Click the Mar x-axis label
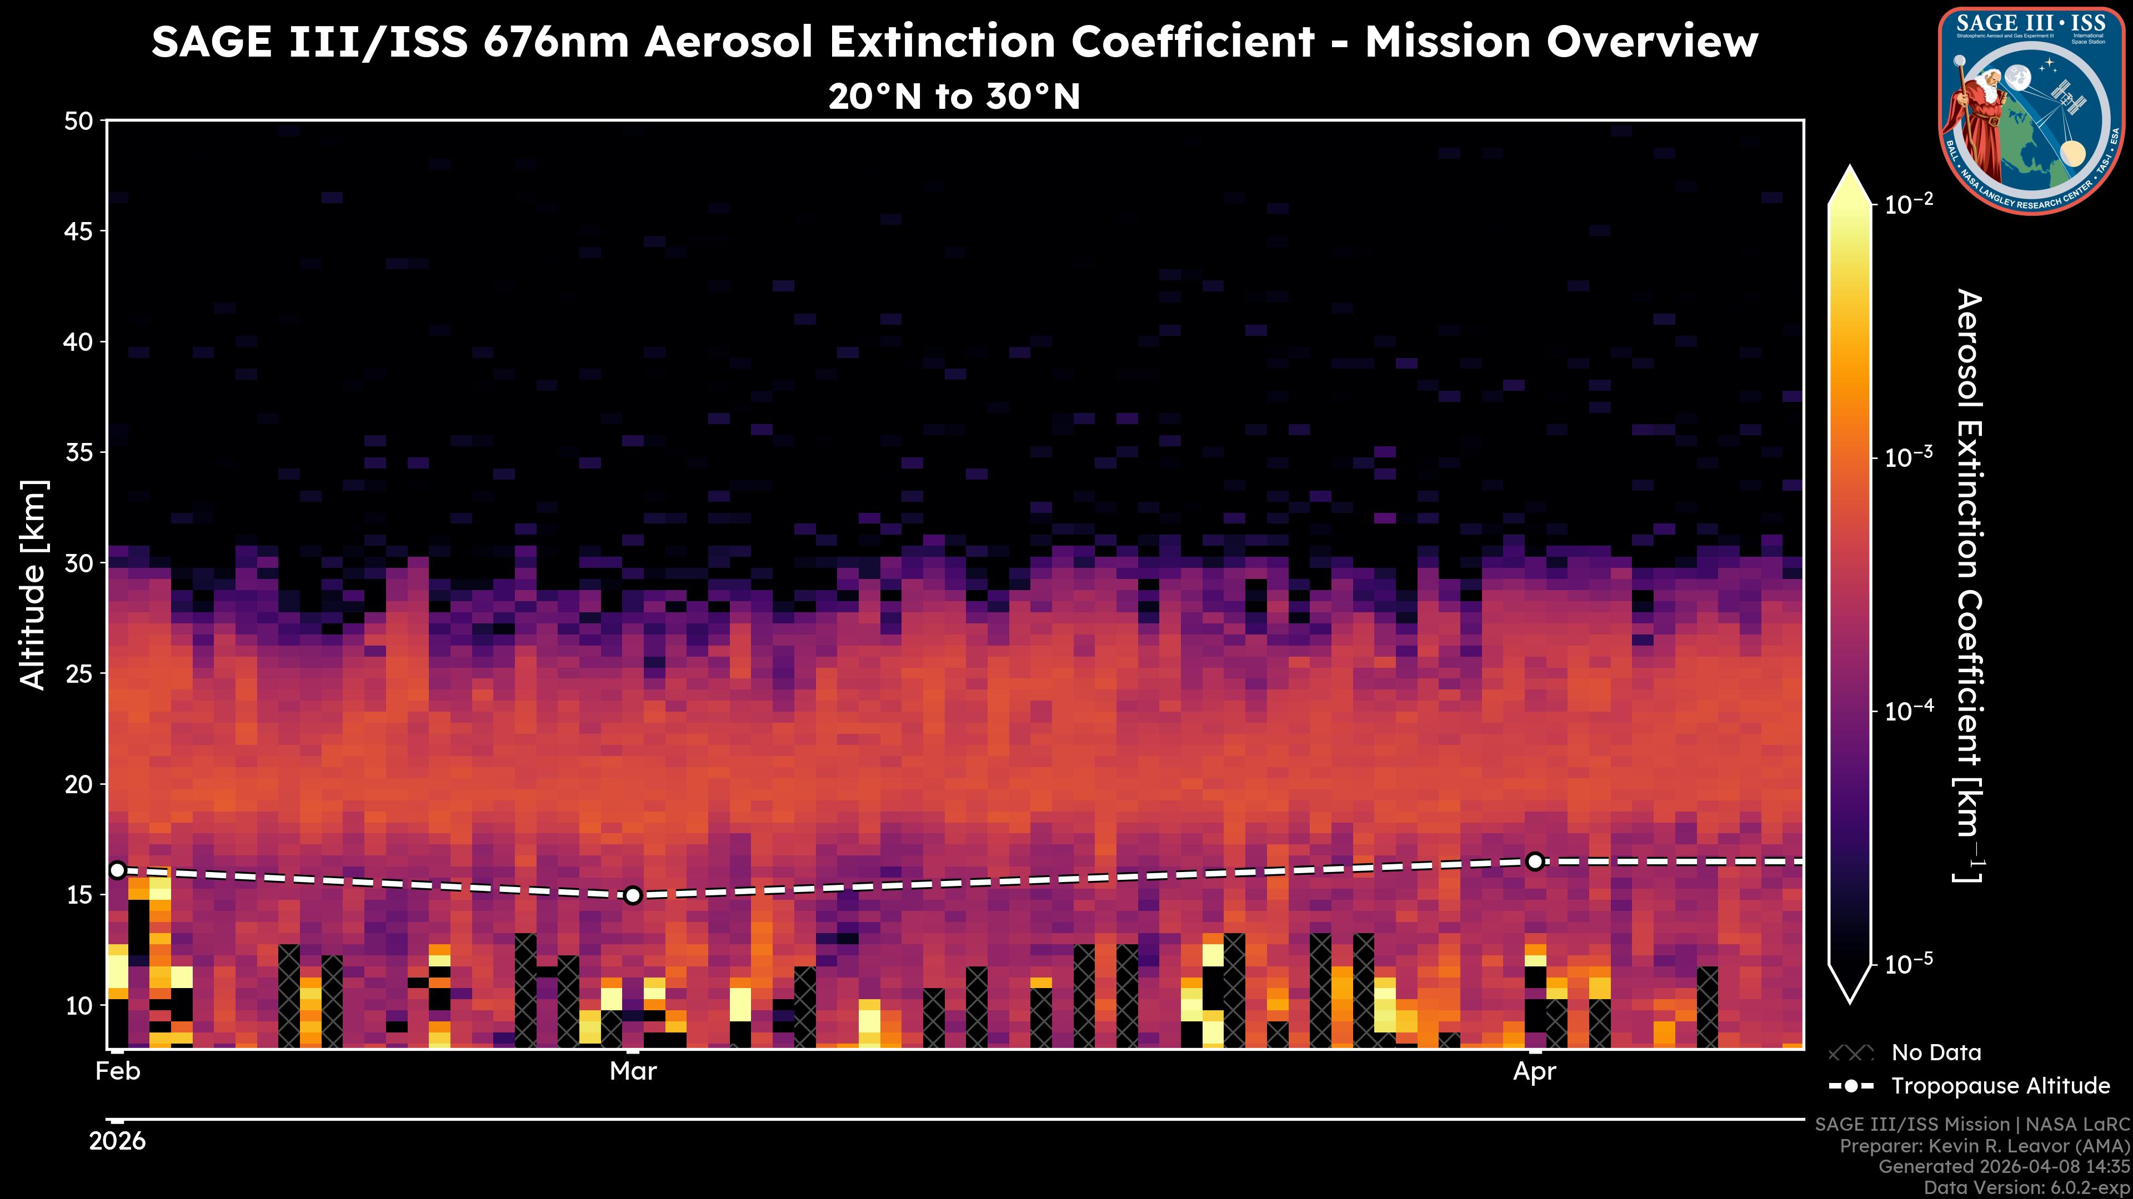 (x=633, y=1071)
